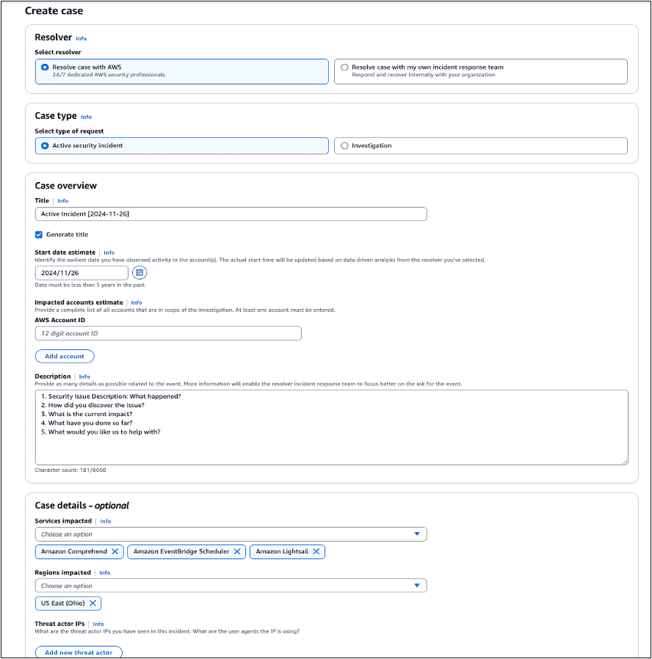Select Active security incident request type
The width and height of the screenshot is (652, 659).
tap(45, 145)
